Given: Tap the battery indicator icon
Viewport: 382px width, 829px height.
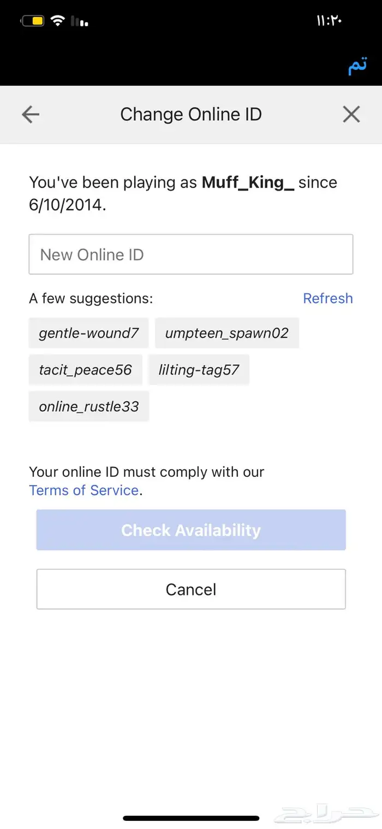Looking at the screenshot, I should (x=33, y=21).
